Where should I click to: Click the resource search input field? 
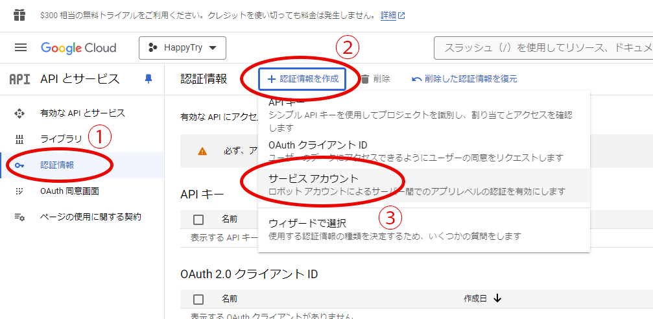545,48
